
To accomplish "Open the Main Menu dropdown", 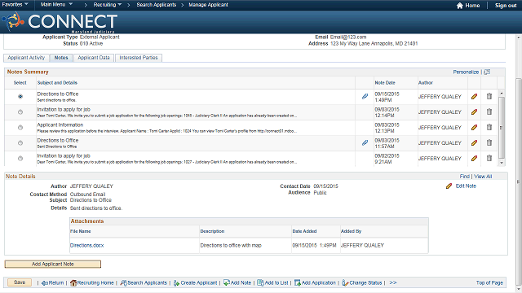I will [56, 4].
